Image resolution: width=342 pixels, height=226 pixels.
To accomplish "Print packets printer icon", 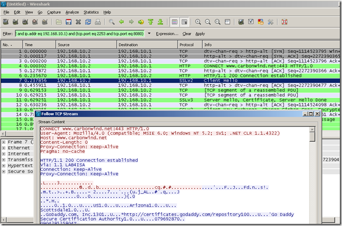I will (98, 22).
